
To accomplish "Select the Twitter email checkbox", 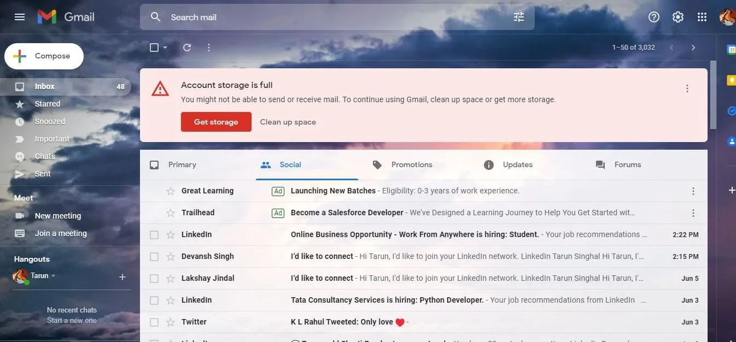I will [154, 322].
